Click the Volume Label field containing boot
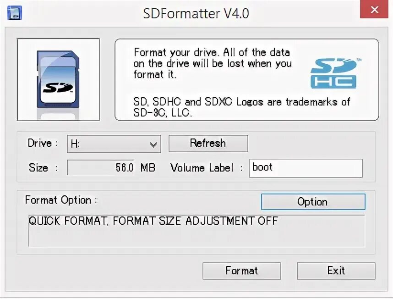 coord(306,168)
